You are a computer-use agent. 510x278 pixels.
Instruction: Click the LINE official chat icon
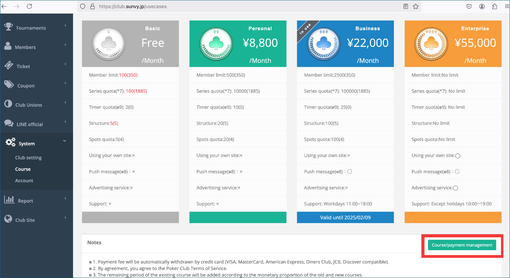(9, 123)
